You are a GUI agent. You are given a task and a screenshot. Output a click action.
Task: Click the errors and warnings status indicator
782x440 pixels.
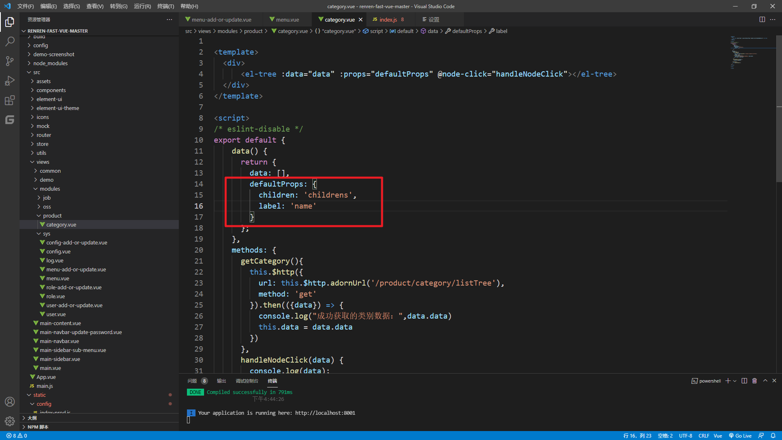[x=16, y=436]
